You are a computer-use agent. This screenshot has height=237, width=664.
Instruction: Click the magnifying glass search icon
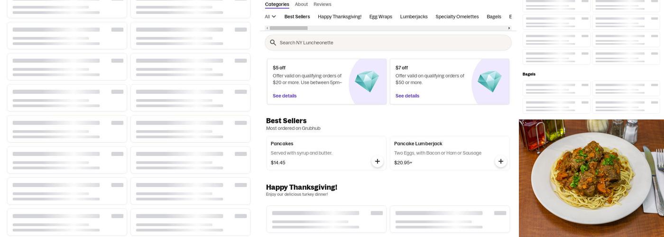273,43
